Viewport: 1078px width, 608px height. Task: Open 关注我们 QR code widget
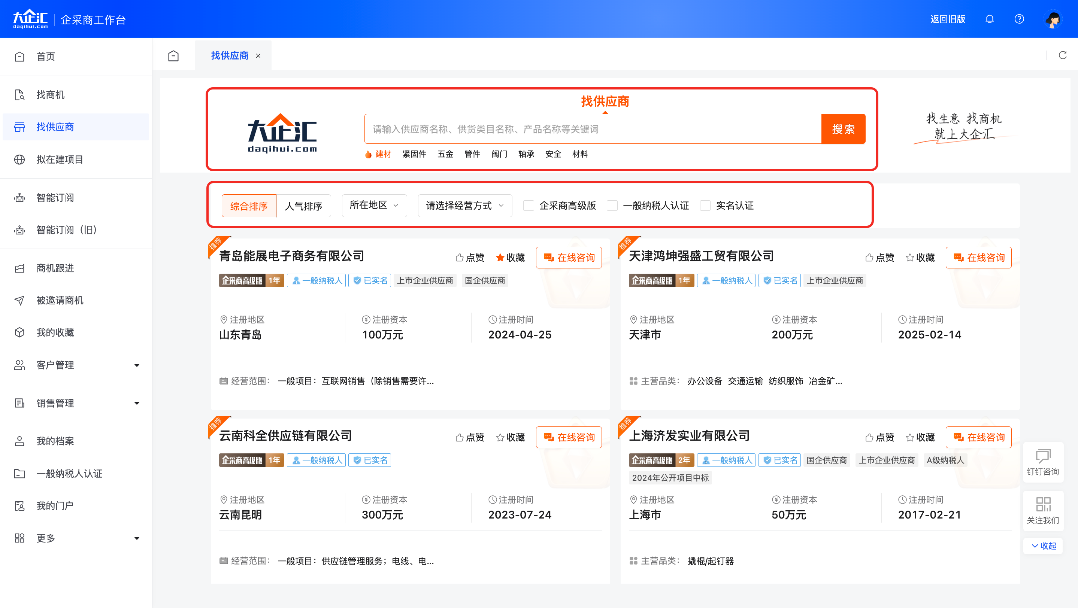point(1043,511)
